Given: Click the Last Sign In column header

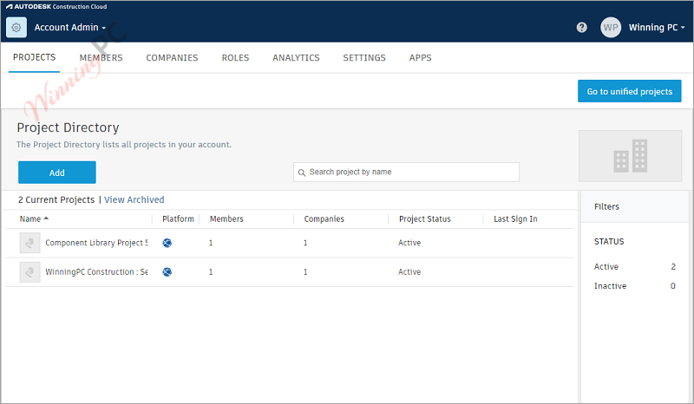Looking at the screenshot, I should coord(515,219).
